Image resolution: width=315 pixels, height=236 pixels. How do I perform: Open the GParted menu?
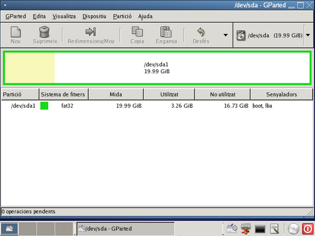(16, 16)
